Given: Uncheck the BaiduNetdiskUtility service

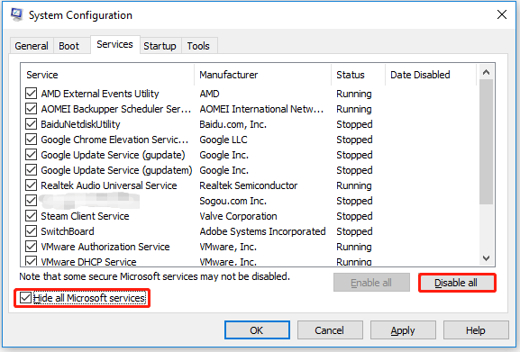Looking at the screenshot, I should (x=32, y=124).
